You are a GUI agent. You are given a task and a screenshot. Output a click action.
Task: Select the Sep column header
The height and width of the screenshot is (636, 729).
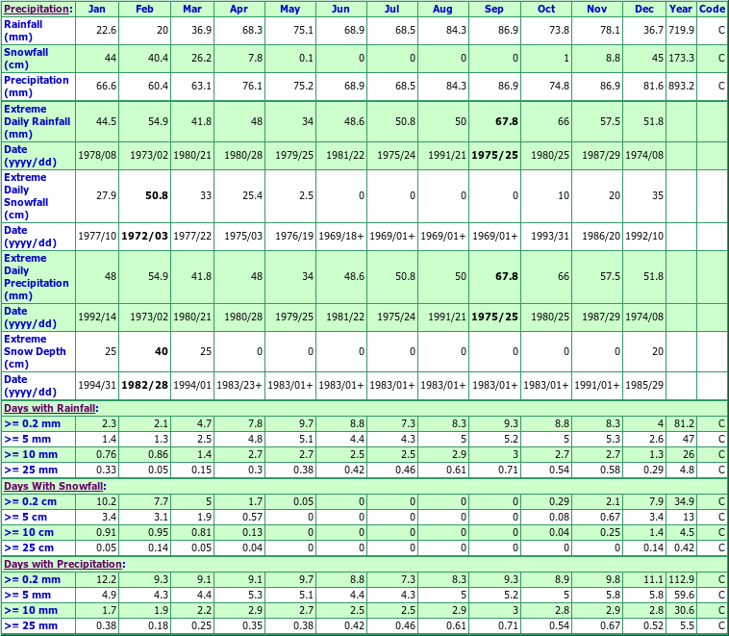(x=494, y=9)
